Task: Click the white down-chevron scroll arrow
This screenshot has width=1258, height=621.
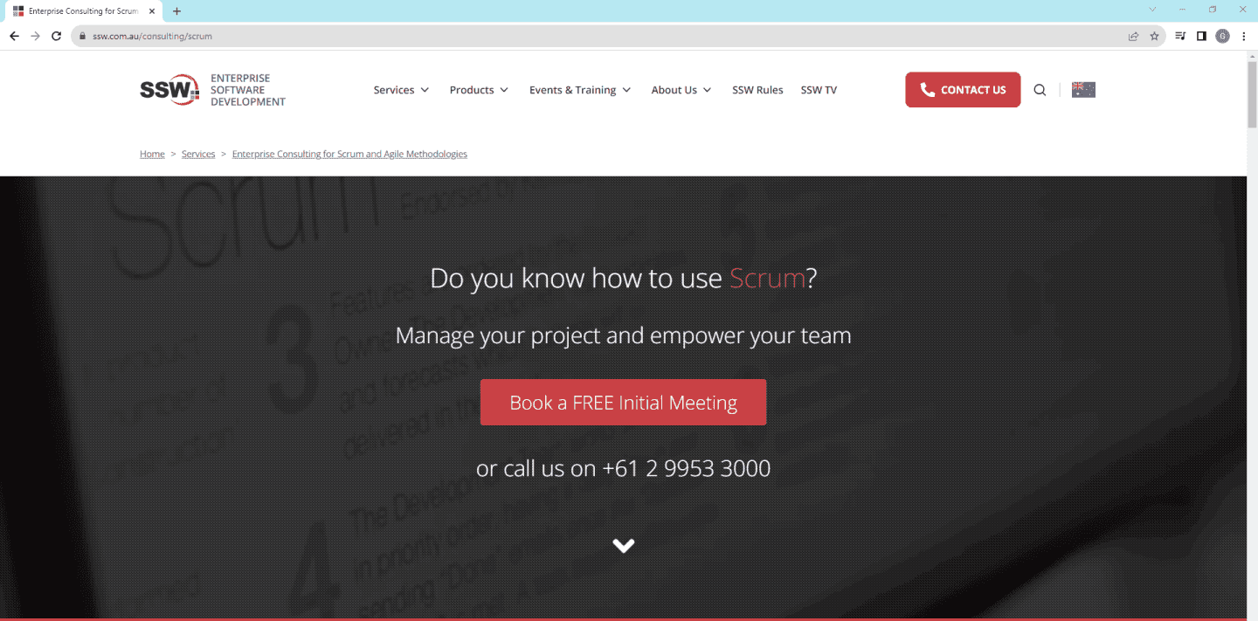Action: (x=623, y=546)
